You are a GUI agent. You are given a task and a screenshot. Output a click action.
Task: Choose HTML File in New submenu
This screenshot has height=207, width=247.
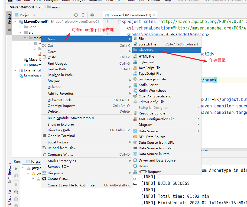(x=167, y=56)
